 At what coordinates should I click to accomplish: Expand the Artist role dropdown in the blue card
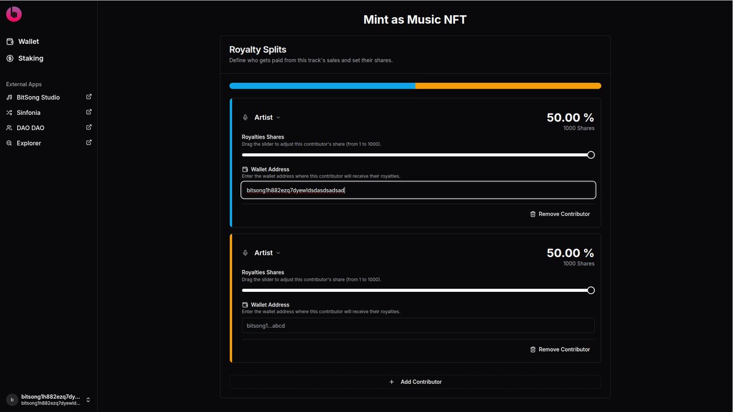pos(268,118)
